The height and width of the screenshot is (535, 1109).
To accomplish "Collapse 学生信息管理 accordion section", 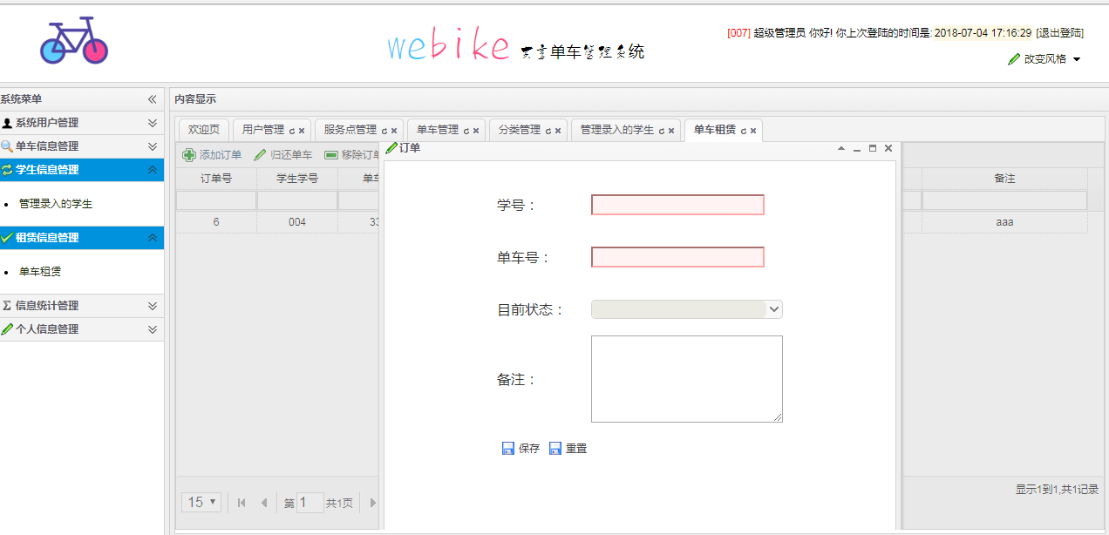I will pyautogui.click(x=153, y=170).
